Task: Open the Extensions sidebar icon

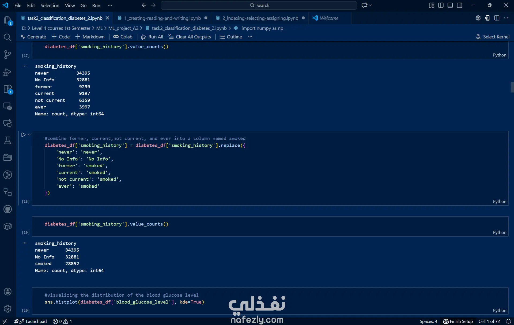Action: coord(7,89)
